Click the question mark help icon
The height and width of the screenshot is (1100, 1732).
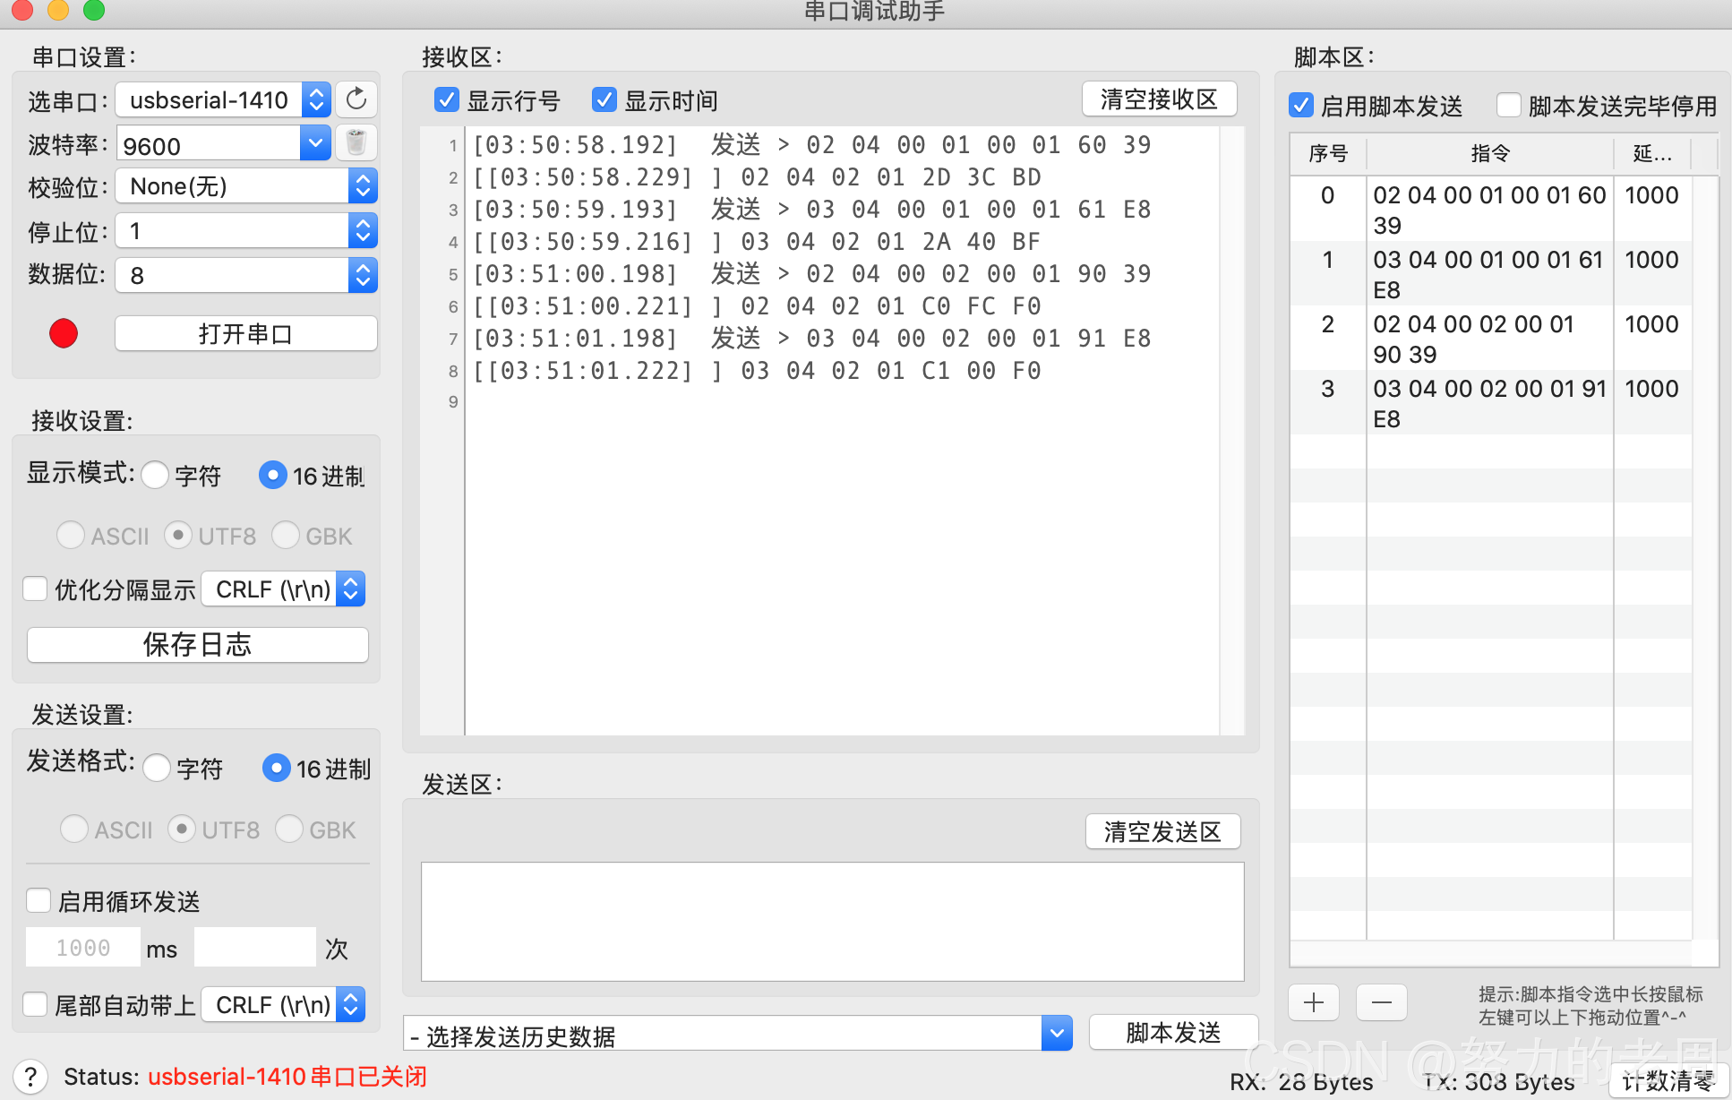(x=30, y=1077)
